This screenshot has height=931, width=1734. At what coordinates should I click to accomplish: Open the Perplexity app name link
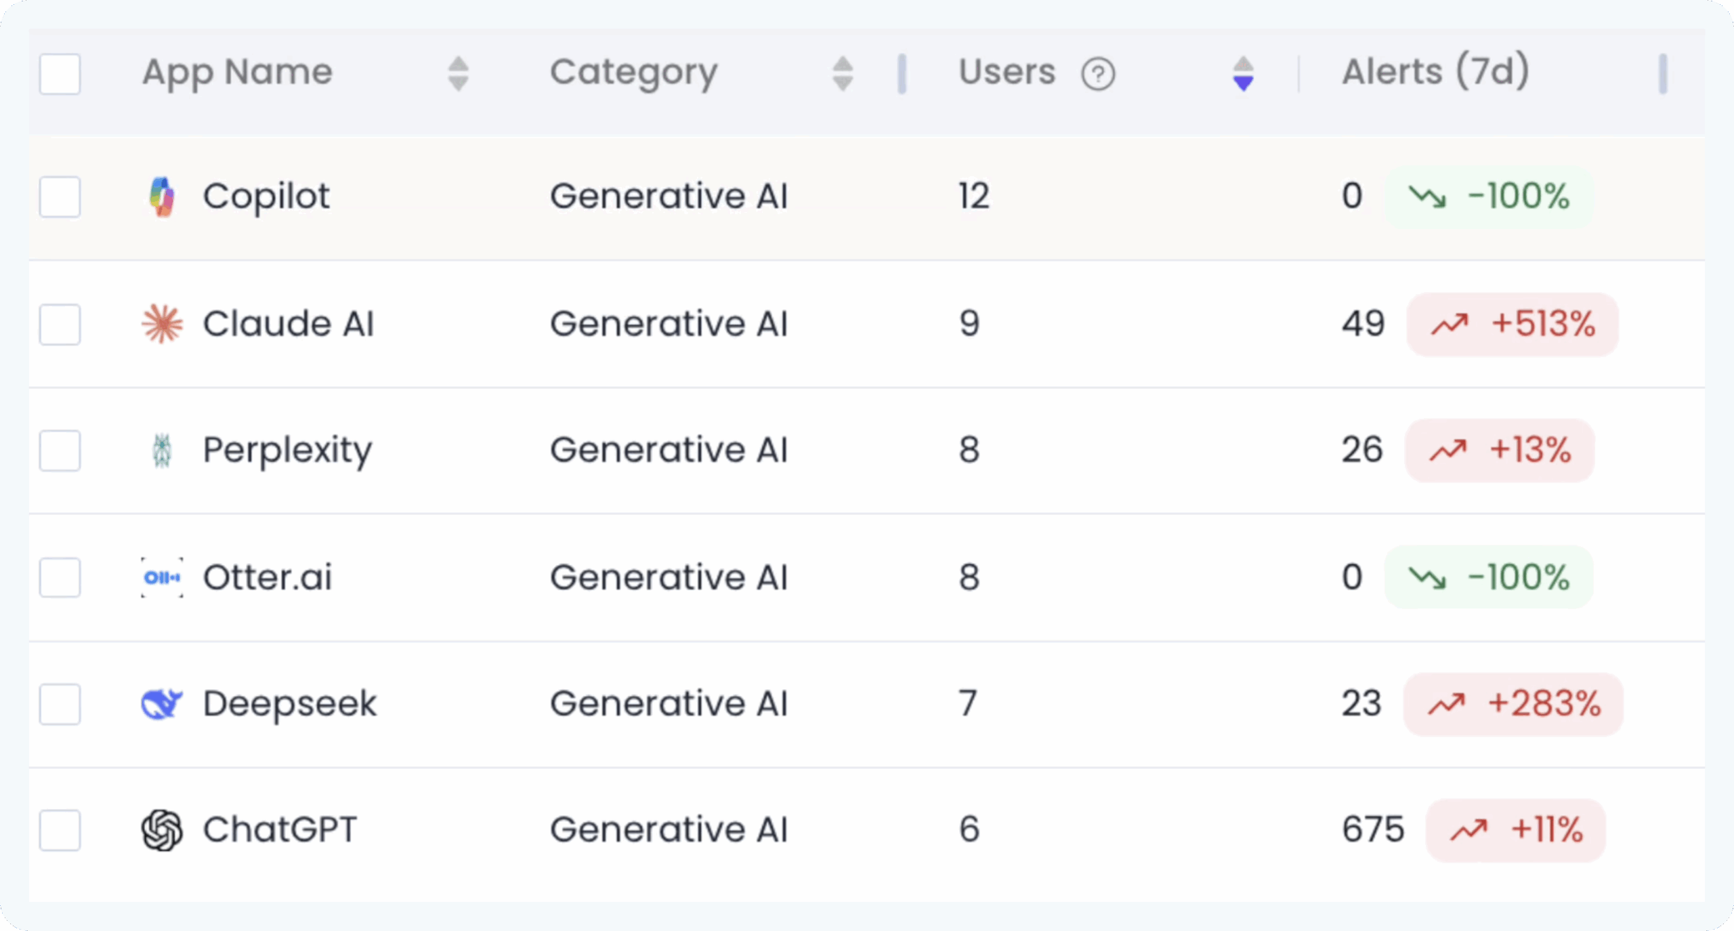tap(288, 451)
